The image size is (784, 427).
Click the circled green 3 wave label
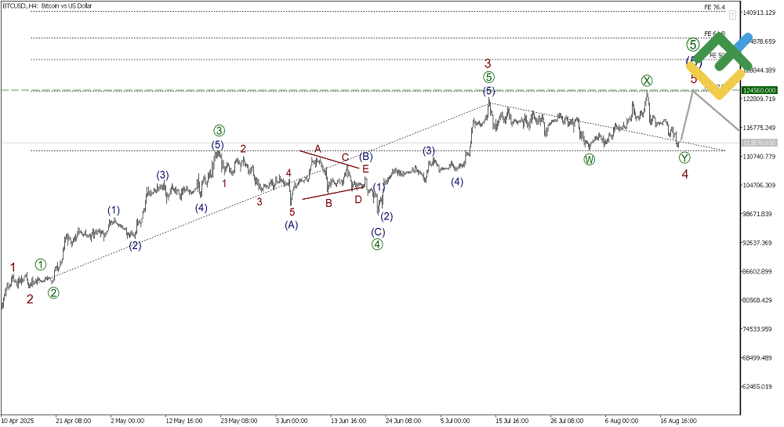(x=219, y=131)
